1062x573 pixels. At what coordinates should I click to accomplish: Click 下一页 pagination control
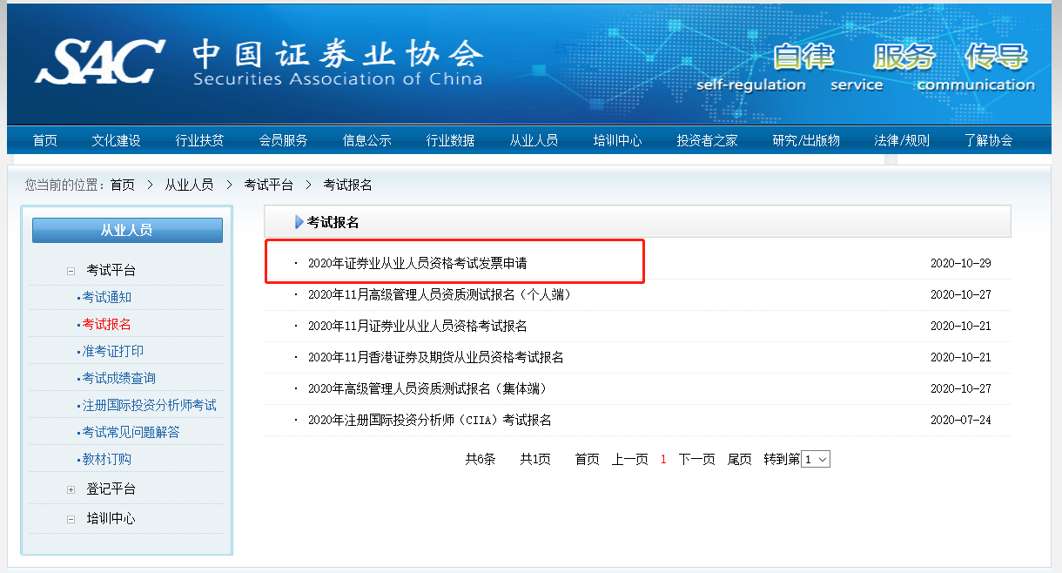click(x=696, y=459)
